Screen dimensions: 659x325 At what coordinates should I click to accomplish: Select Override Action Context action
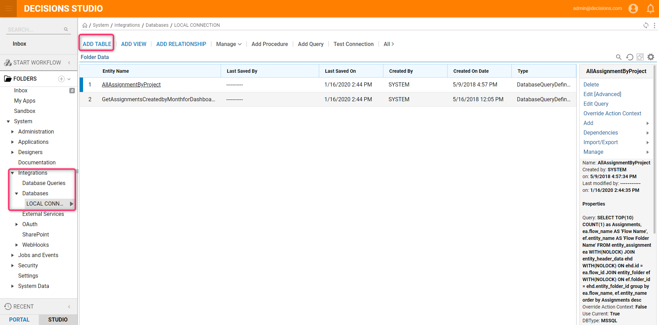pos(612,114)
